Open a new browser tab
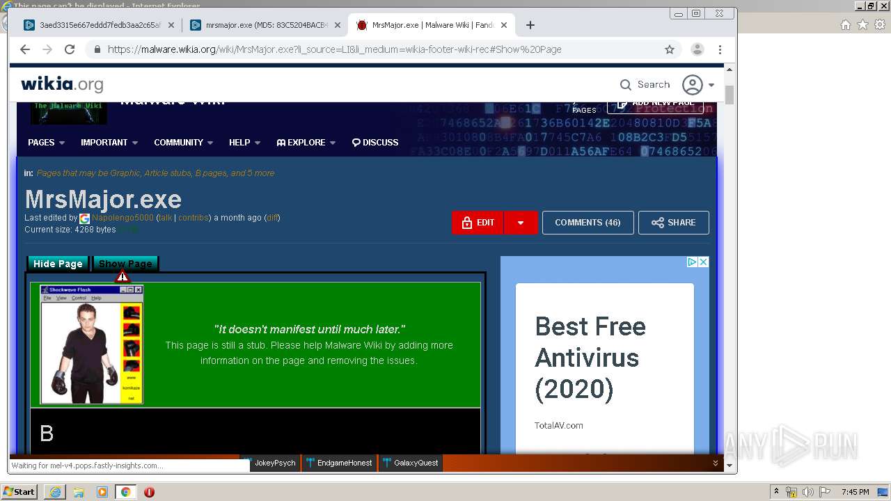The width and height of the screenshot is (891, 501). (530, 25)
